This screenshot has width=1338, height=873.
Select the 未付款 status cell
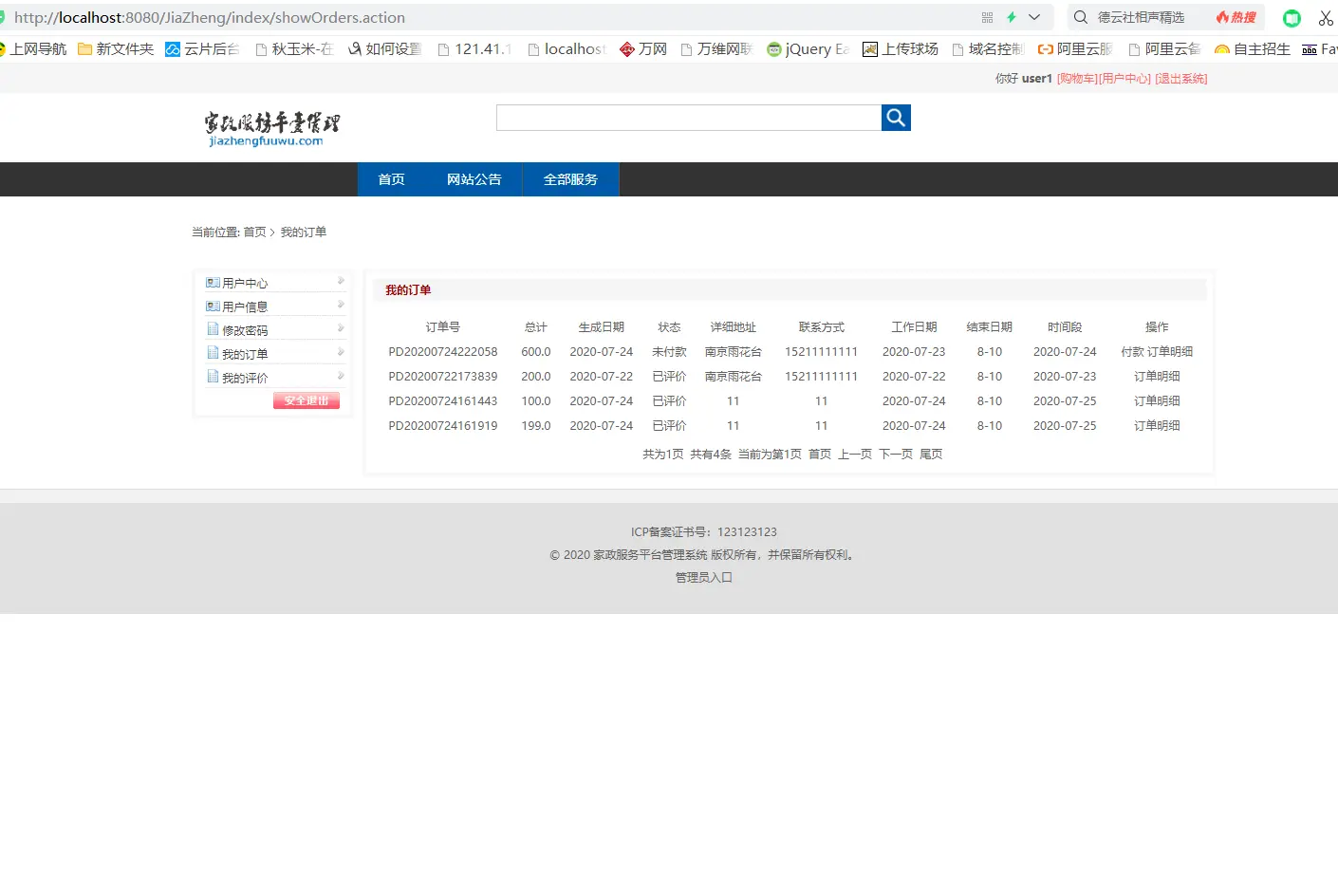669,351
